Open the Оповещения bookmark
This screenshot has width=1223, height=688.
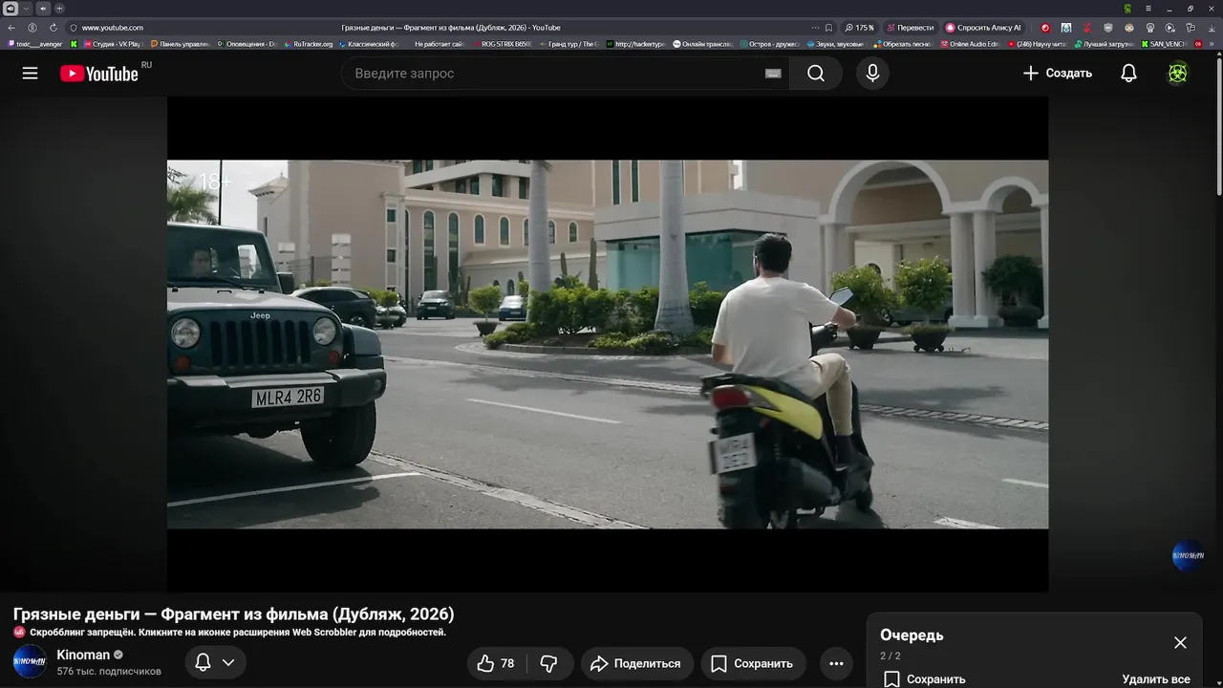[x=247, y=44]
